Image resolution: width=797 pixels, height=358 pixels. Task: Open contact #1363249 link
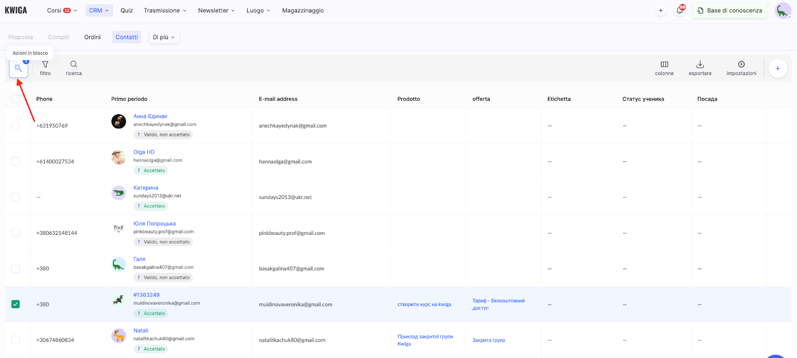coord(146,295)
